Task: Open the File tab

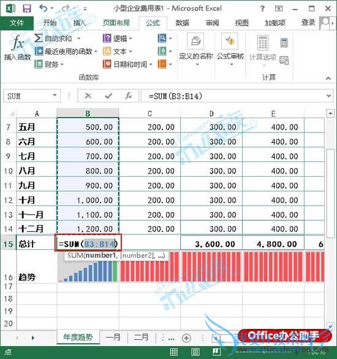Action: click(x=17, y=23)
